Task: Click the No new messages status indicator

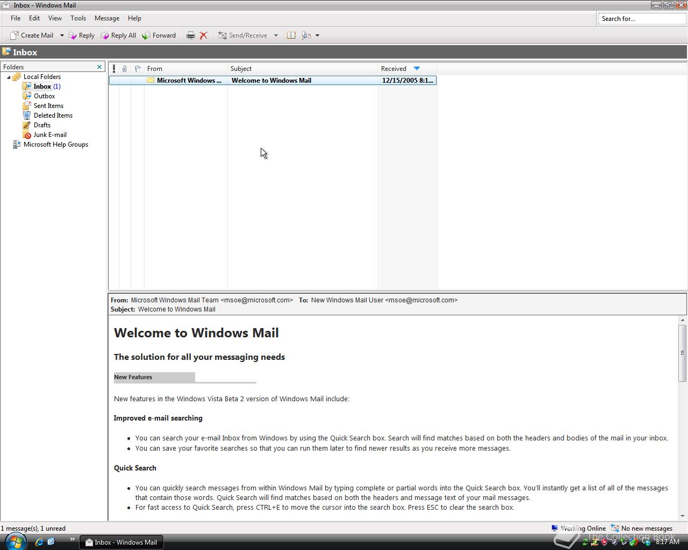Action: click(x=642, y=529)
